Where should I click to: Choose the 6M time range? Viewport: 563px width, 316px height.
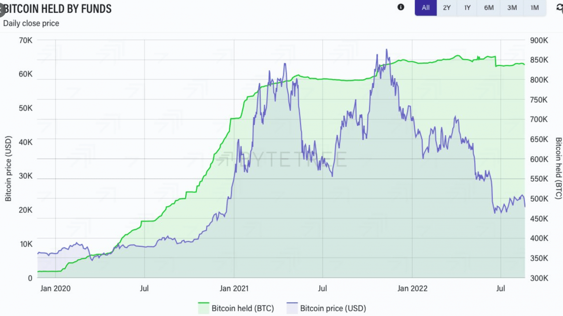pos(489,8)
